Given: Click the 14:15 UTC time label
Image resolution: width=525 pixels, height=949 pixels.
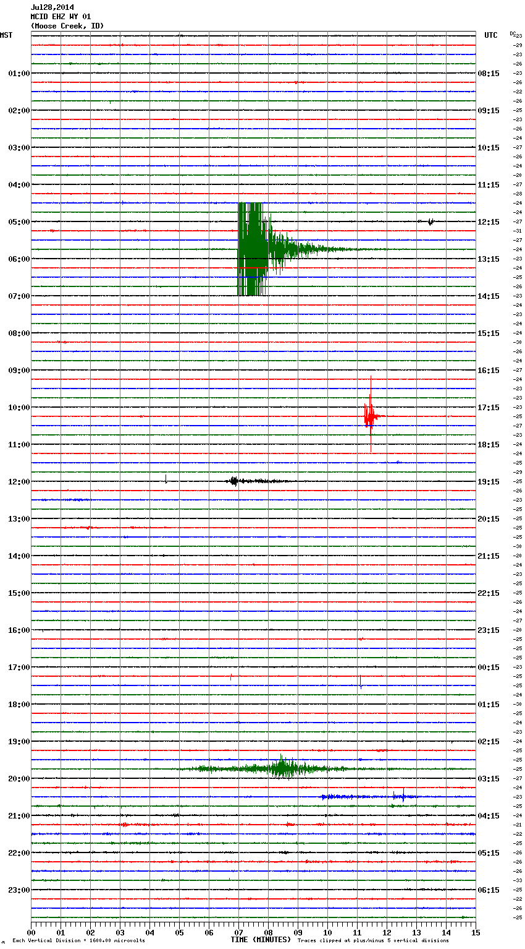Looking at the screenshot, I should (x=489, y=296).
